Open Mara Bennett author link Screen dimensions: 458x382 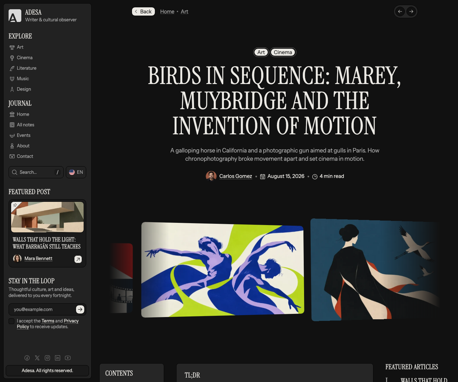[x=38, y=258]
